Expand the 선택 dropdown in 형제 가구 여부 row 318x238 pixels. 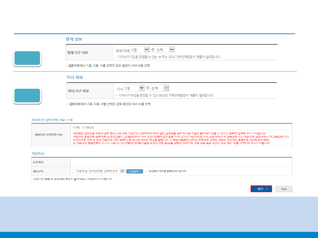click(165, 50)
